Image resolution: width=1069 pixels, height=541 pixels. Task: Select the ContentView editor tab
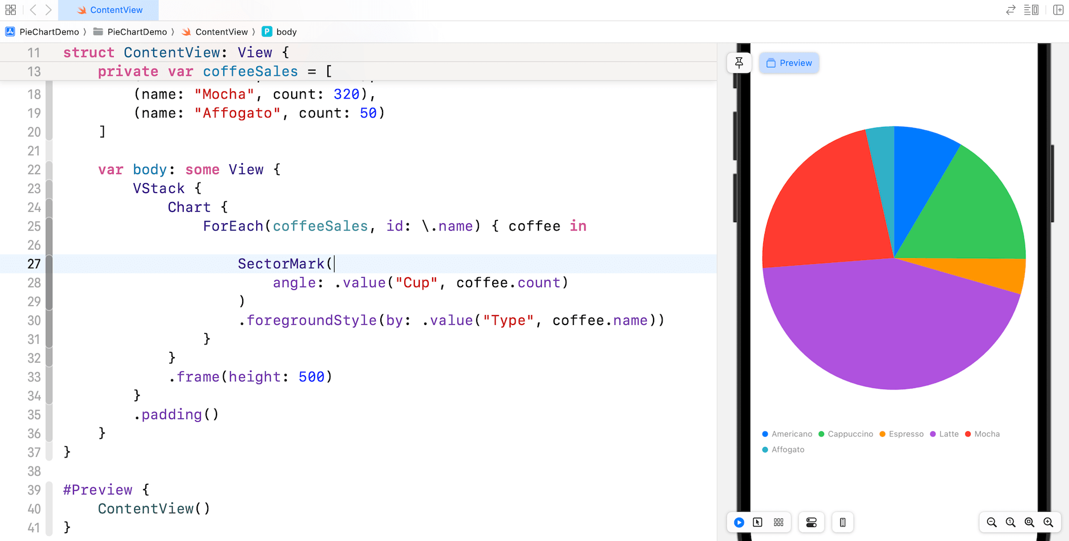click(109, 10)
